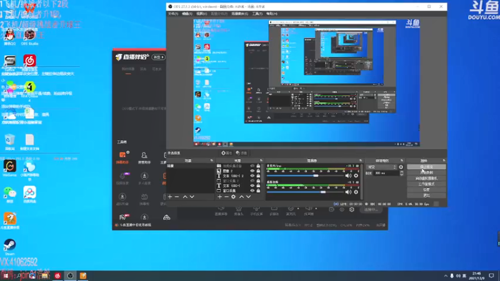This screenshot has width=500, height=281.
Task: Toggle visibility of 窗口采集 2 source
Action: pos(252,180)
